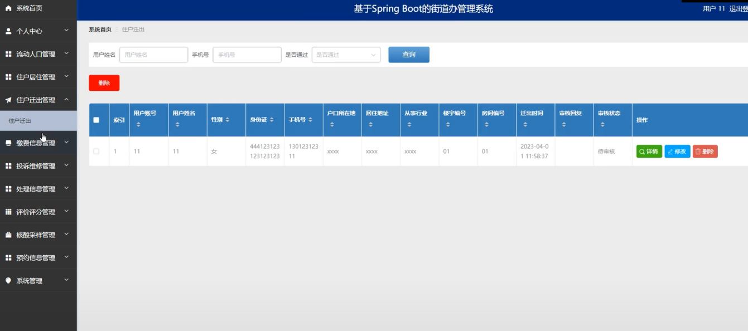Image resolution: width=748 pixels, height=331 pixels.
Task: Click the blue 查询 search button
Action: click(409, 55)
